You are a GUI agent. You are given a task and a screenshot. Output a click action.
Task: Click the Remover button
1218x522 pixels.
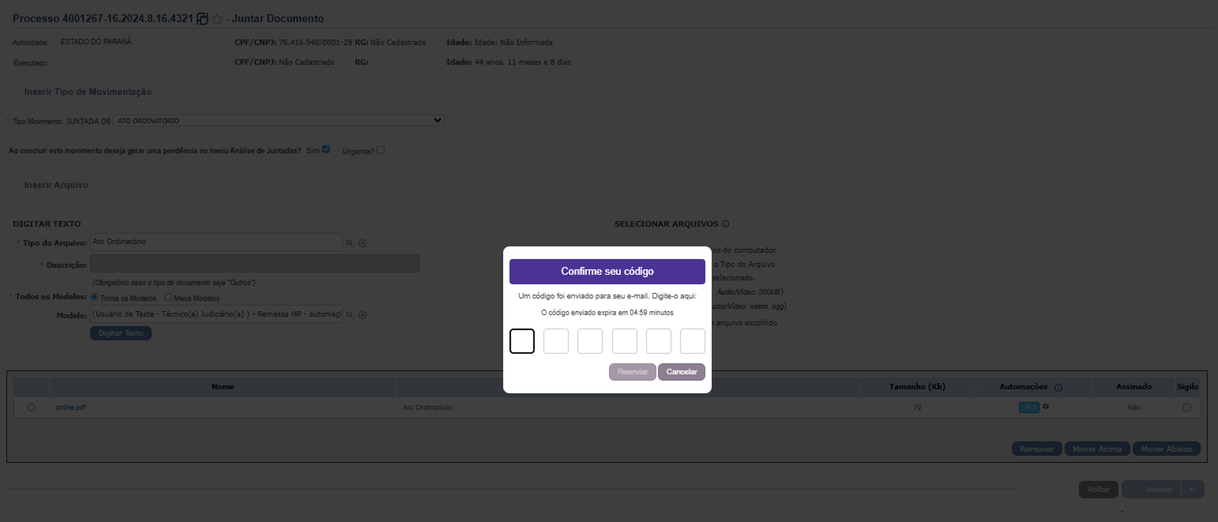(1037, 449)
